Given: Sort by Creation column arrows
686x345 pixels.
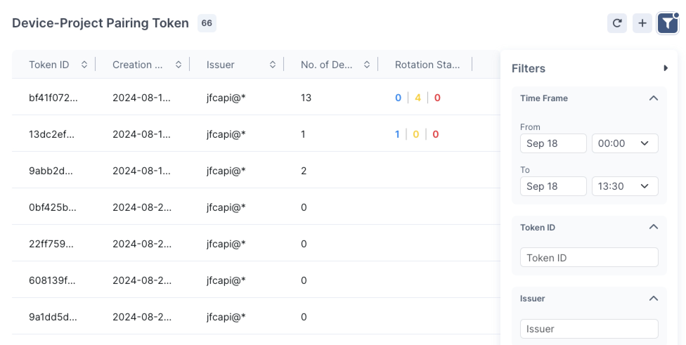Looking at the screenshot, I should pyautogui.click(x=179, y=65).
